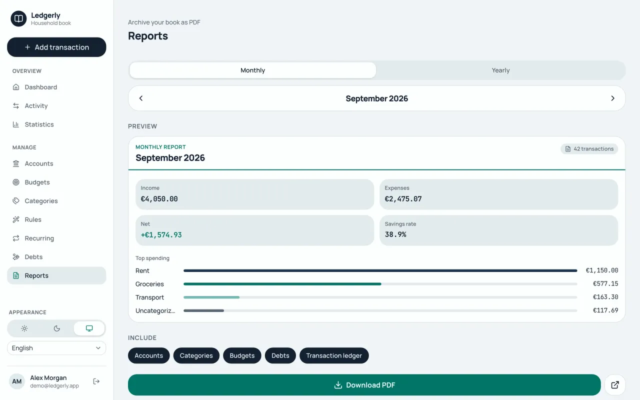Go to previous month chevron

click(x=141, y=98)
